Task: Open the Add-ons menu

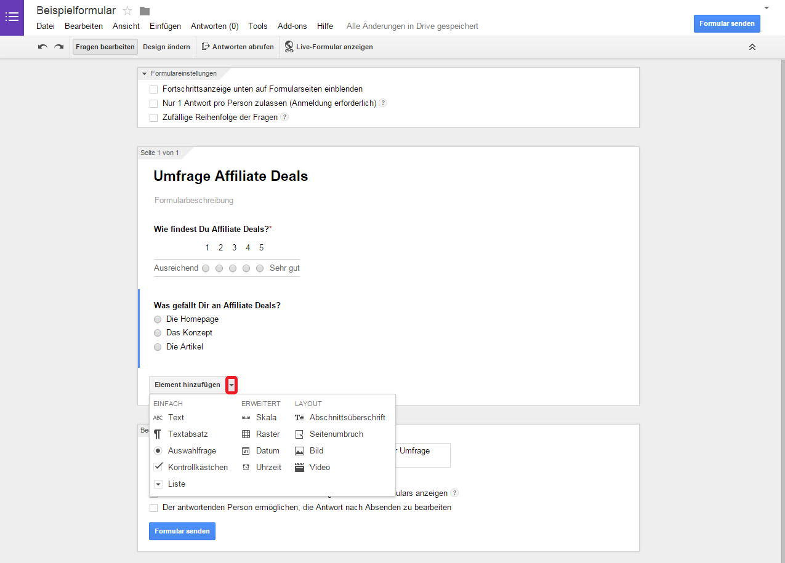Action: [x=292, y=26]
